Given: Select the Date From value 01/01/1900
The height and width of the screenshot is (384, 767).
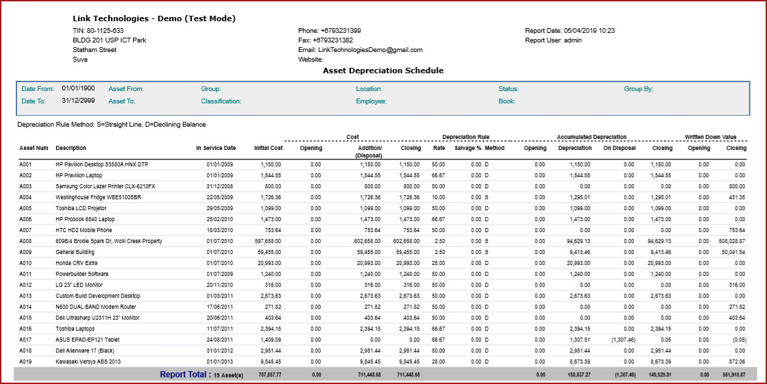Looking at the screenshot, I should (x=78, y=88).
